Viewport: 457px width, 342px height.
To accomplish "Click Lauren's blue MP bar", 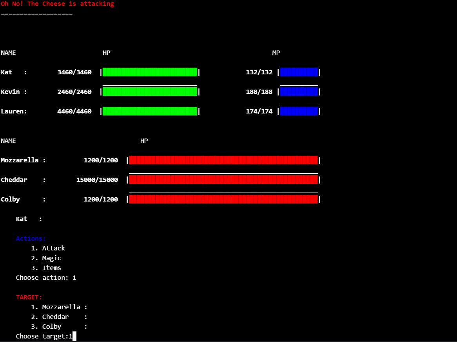I will tap(299, 111).
